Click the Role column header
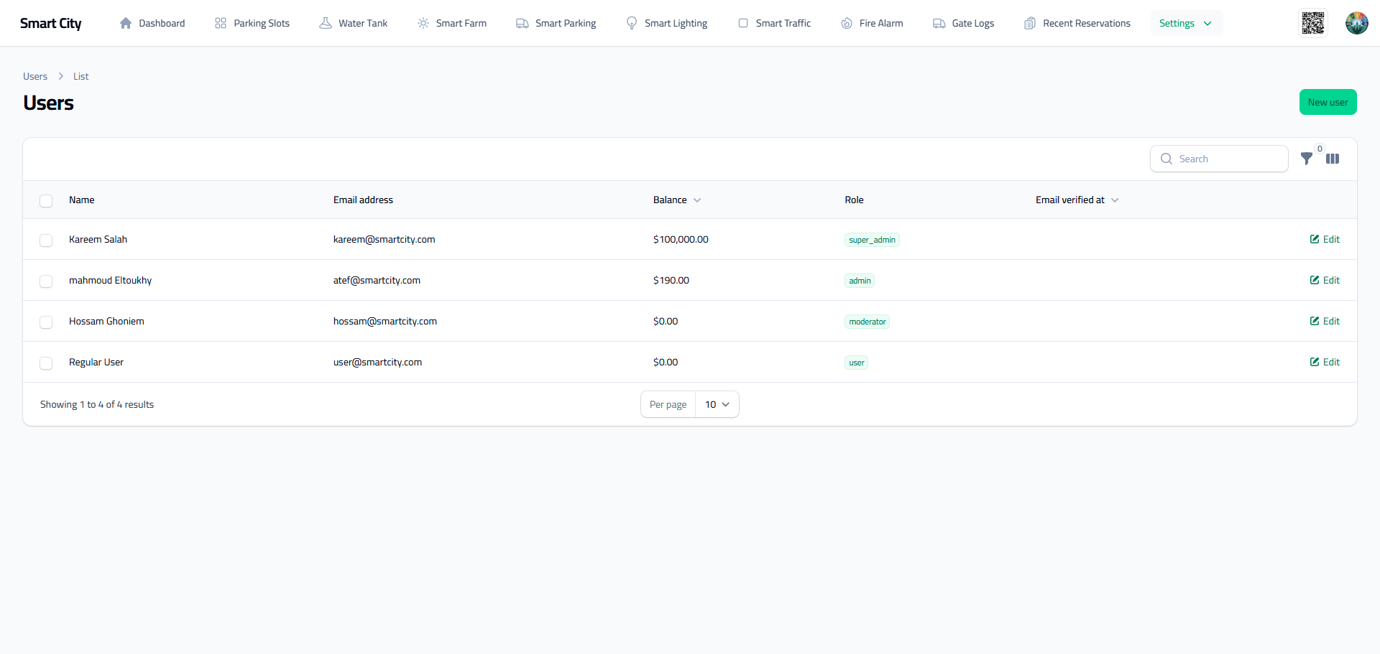 (854, 200)
